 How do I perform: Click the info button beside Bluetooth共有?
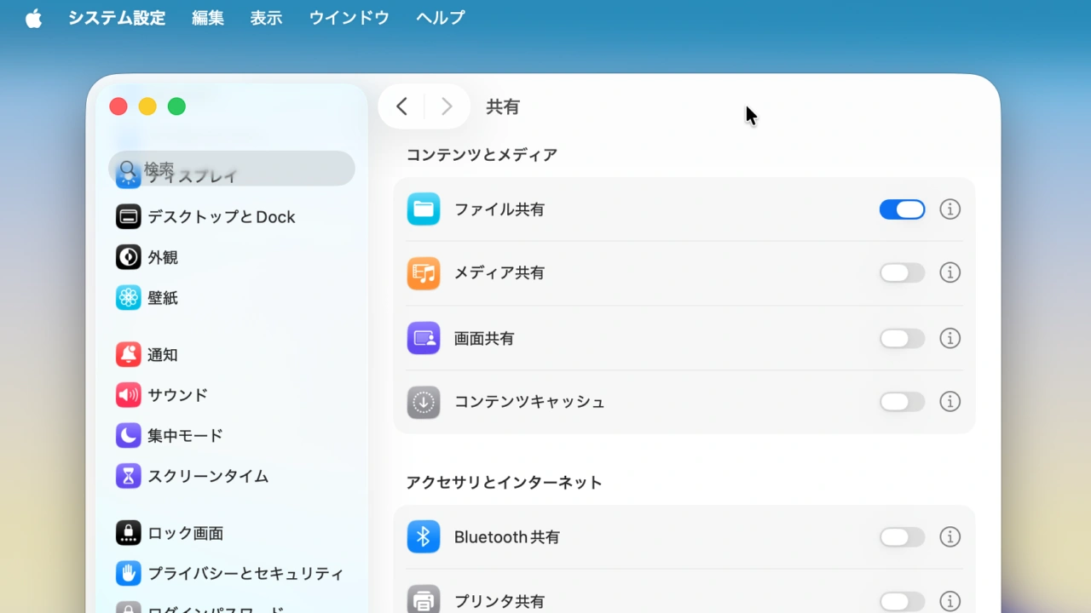[x=950, y=536]
